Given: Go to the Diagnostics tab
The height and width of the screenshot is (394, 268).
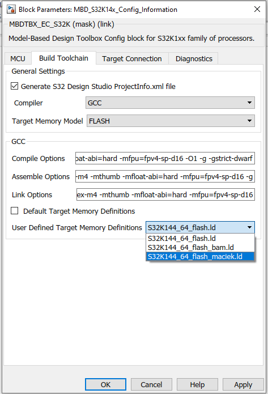Looking at the screenshot, I should point(194,58).
